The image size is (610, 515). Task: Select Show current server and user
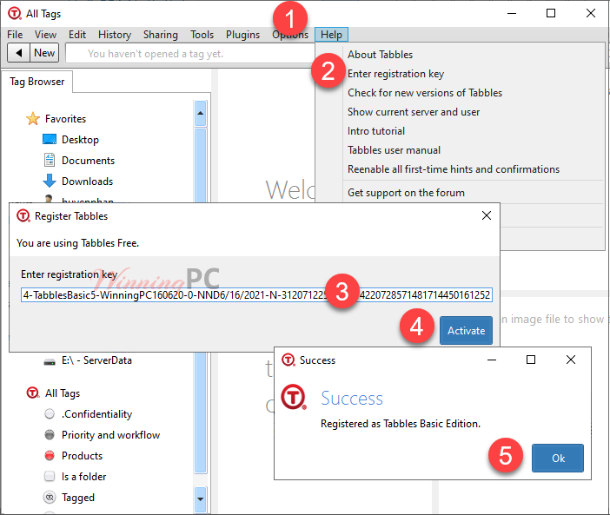point(414,112)
